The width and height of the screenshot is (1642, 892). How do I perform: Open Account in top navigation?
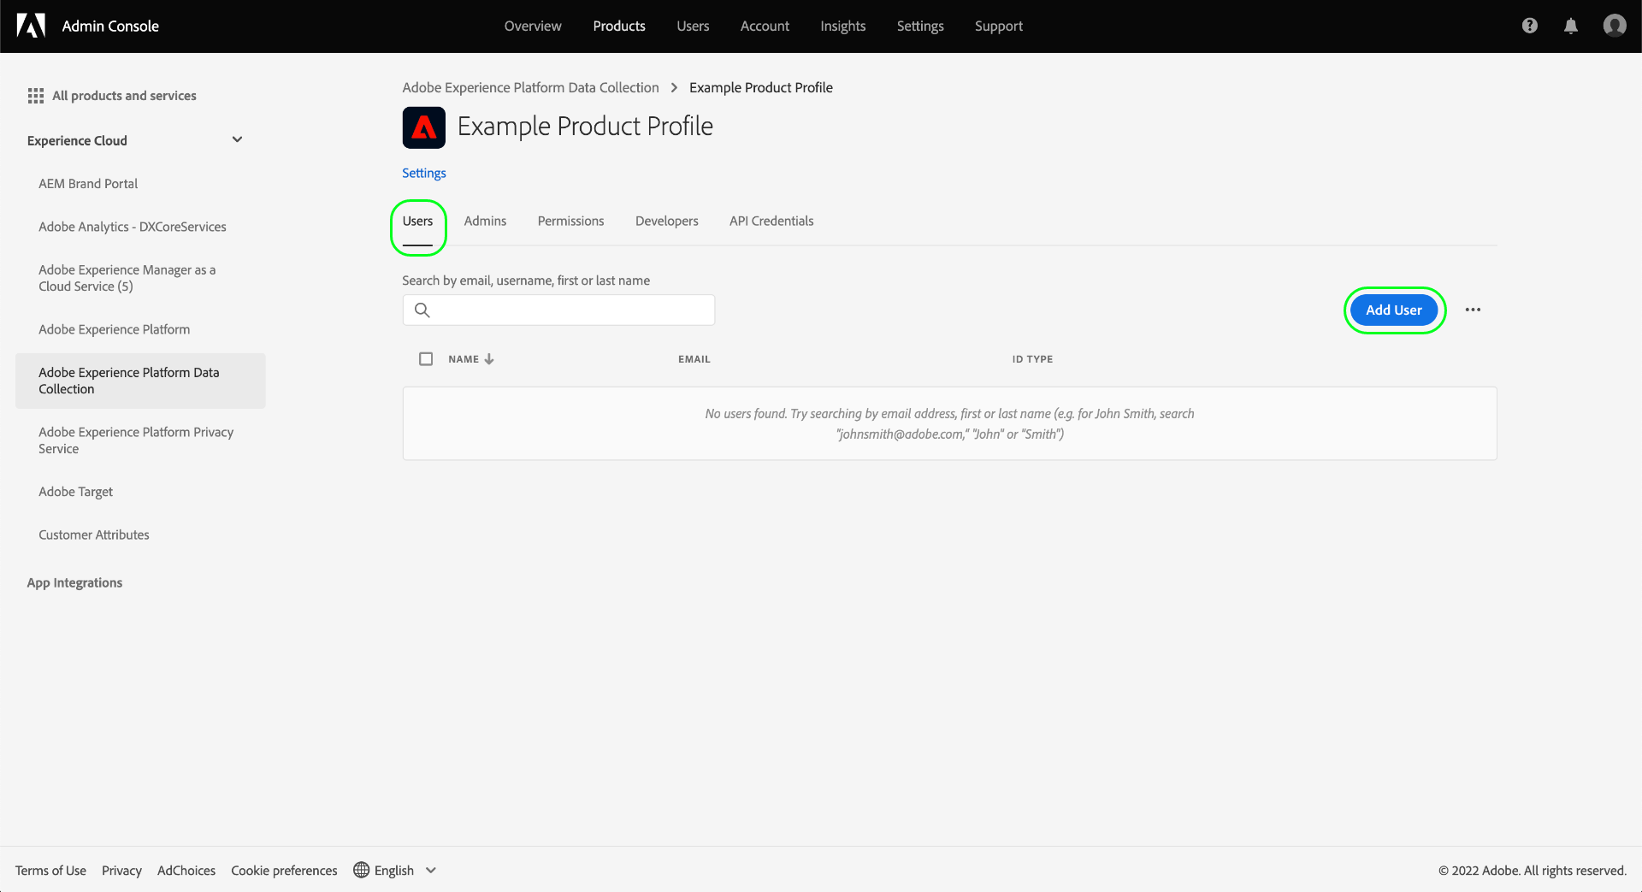click(x=765, y=26)
